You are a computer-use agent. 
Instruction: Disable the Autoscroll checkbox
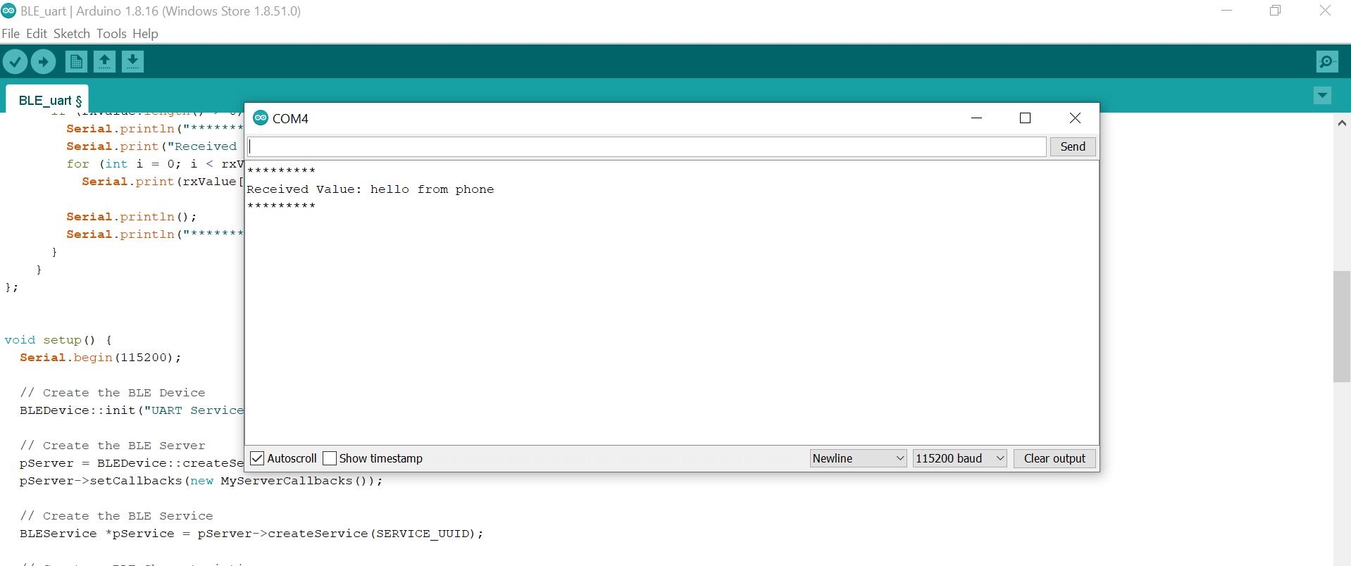(x=258, y=458)
